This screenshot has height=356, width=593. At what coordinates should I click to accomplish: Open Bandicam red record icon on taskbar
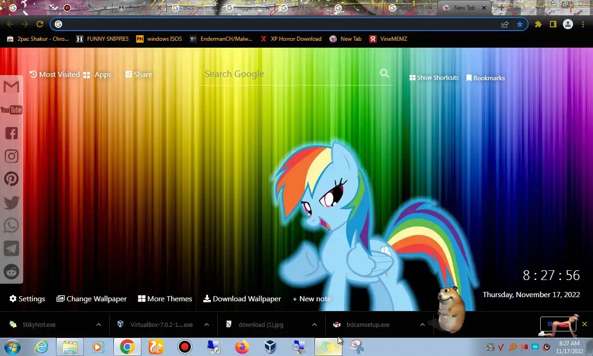pos(185,347)
